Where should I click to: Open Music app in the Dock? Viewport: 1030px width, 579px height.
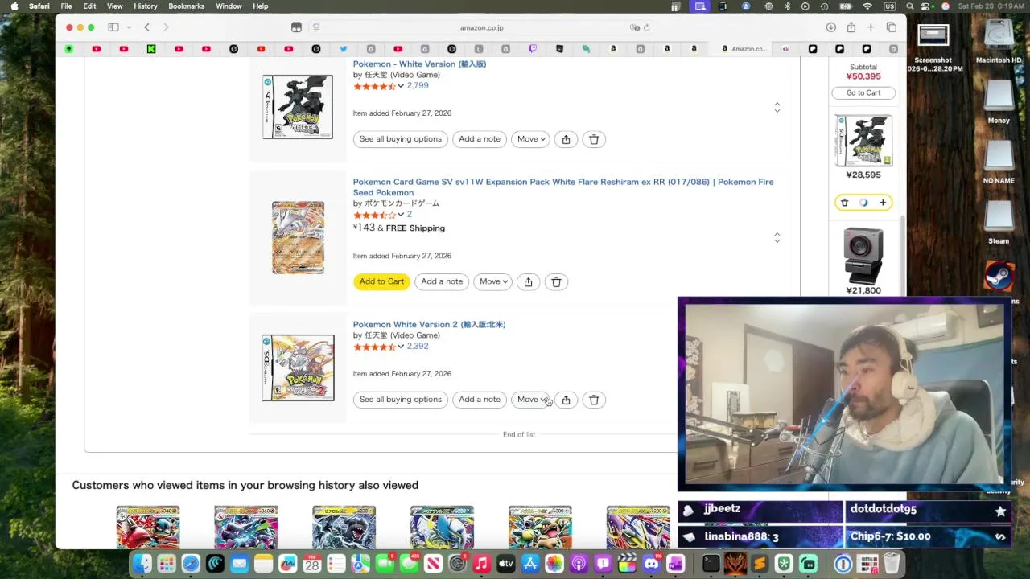(x=482, y=564)
